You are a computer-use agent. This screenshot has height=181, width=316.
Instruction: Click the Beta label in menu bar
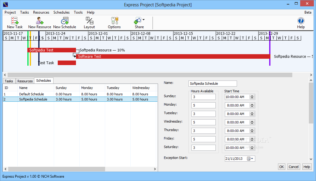[308, 12]
